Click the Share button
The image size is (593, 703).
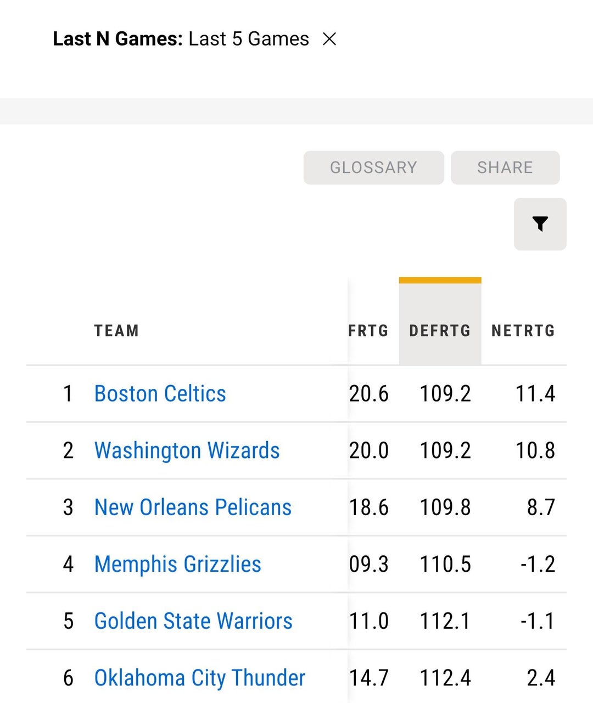[x=505, y=168]
